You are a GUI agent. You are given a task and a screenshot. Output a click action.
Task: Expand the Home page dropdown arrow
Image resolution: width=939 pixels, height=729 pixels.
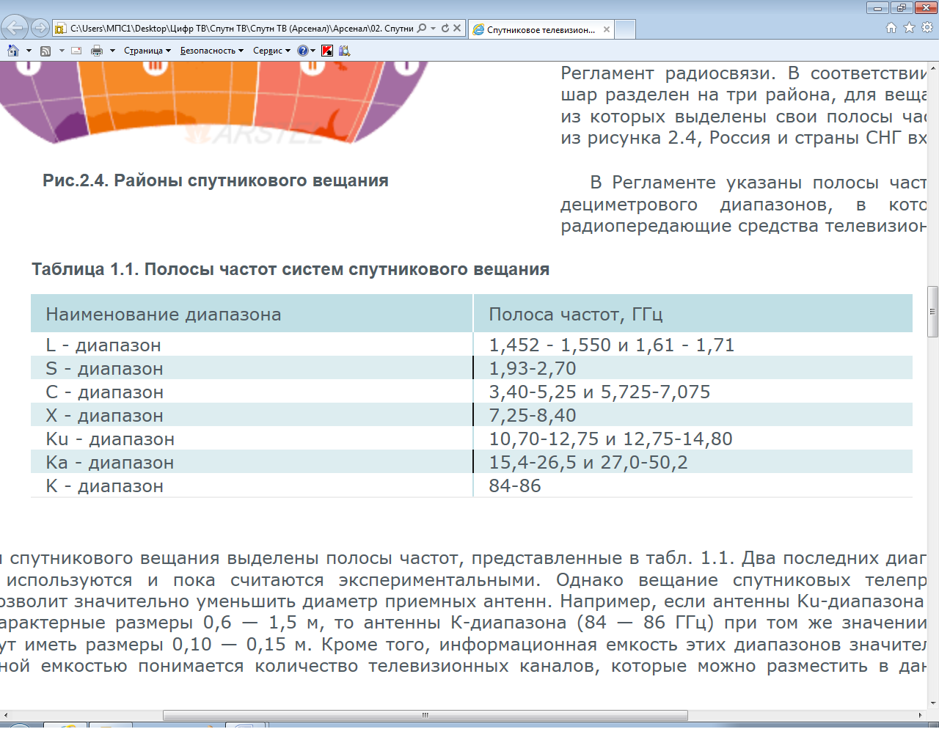click(x=29, y=51)
